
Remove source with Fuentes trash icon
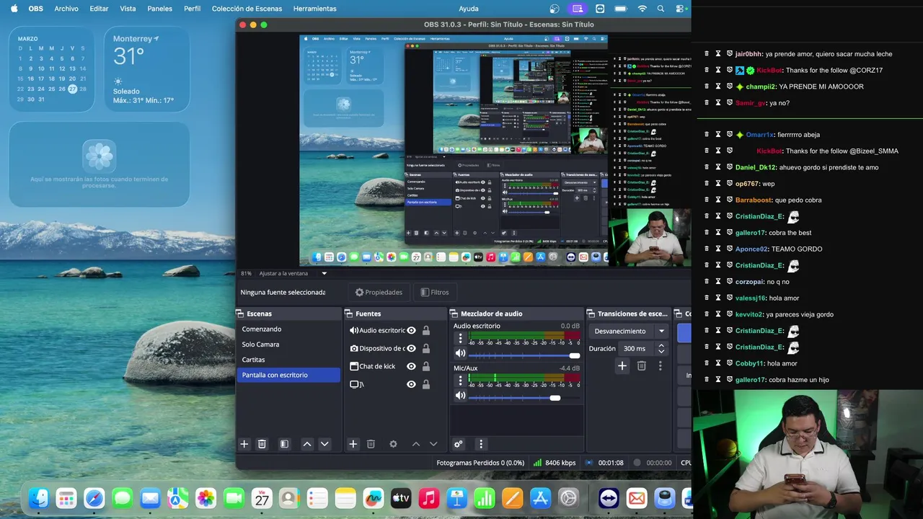(371, 444)
